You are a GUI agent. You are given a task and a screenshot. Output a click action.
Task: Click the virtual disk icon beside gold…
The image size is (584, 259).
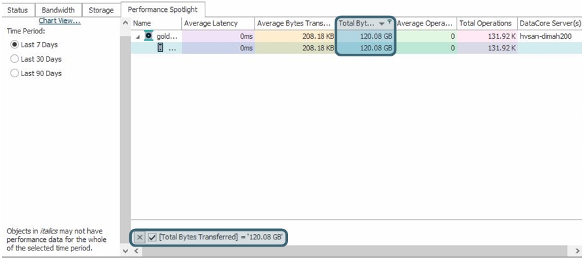pos(148,36)
